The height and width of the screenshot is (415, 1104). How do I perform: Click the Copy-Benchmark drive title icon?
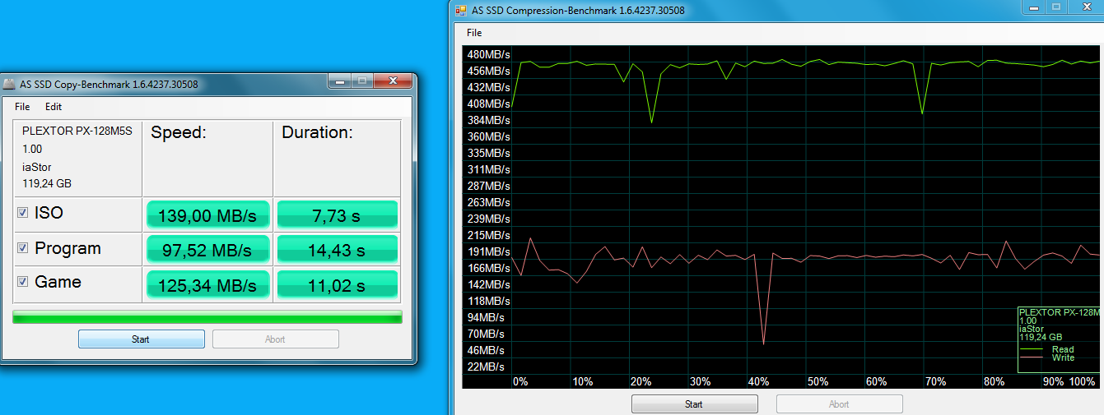9,84
